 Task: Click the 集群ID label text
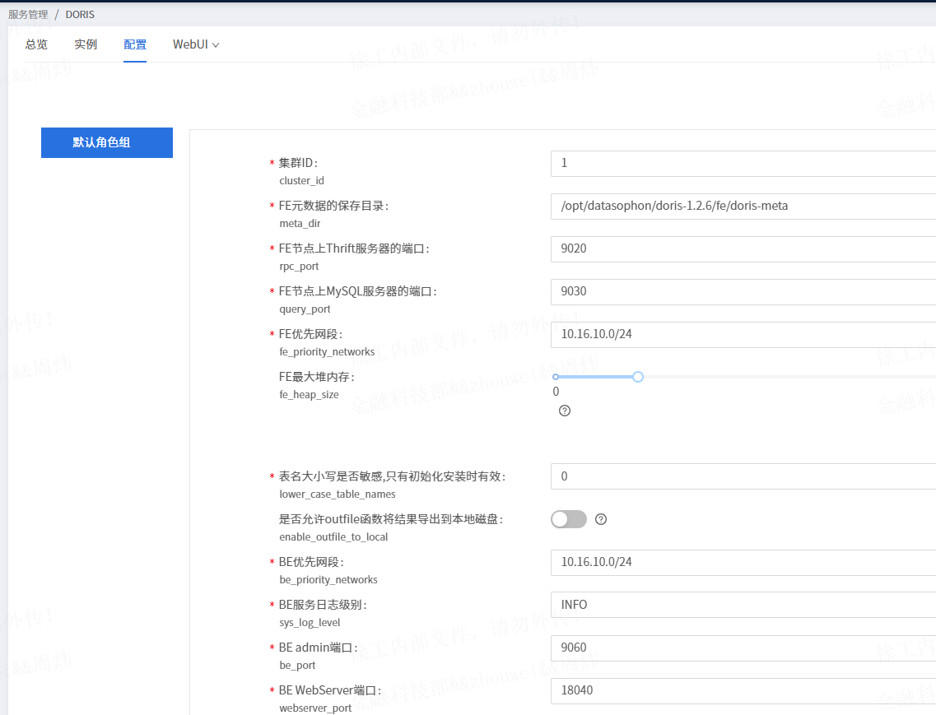tap(299, 163)
